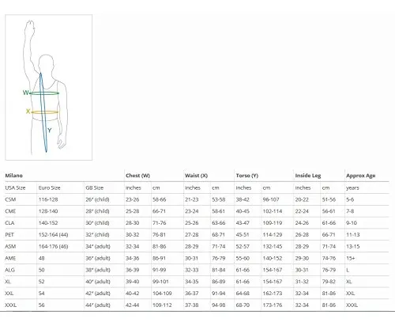Viewport: 395px width, 326px height.
Task: Click the green W chest label
Action: click(x=26, y=93)
